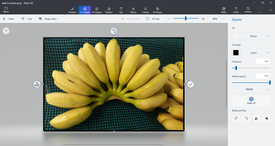Click the horizontal canvas scrollbar
Viewport: 275px width, 146px height.
[112, 145]
